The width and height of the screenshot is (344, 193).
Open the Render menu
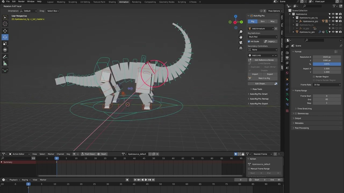click(21, 2)
